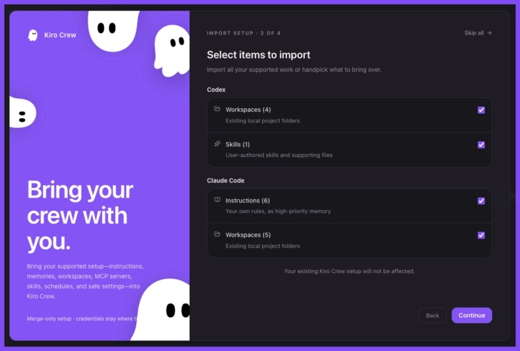Click the Kiro Crew ghost logo icon
The height and width of the screenshot is (351, 520).
pos(33,35)
